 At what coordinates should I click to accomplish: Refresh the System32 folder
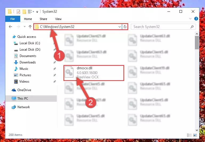point(125,27)
